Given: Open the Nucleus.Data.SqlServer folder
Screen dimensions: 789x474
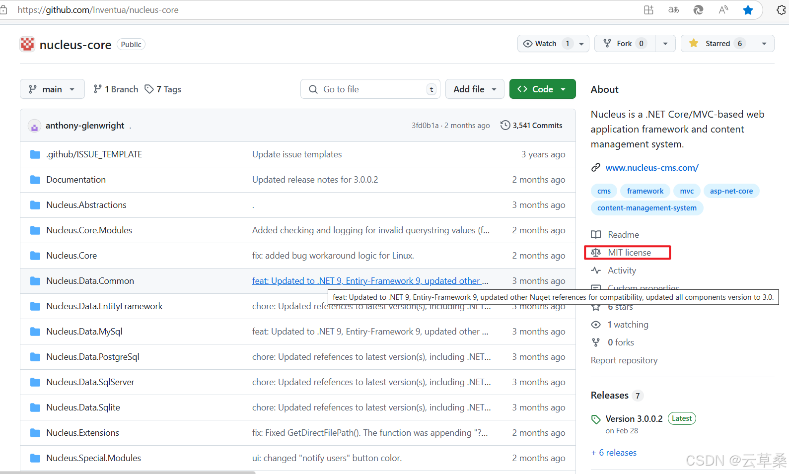Looking at the screenshot, I should pos(90,382).
